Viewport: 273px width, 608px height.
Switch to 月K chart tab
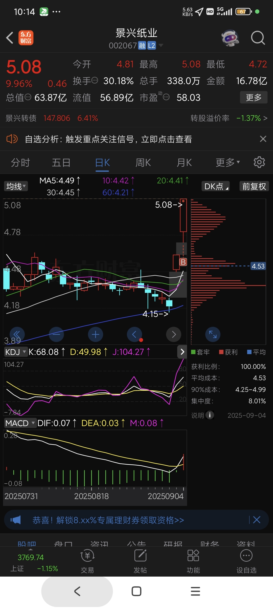(x=184, y=162)
